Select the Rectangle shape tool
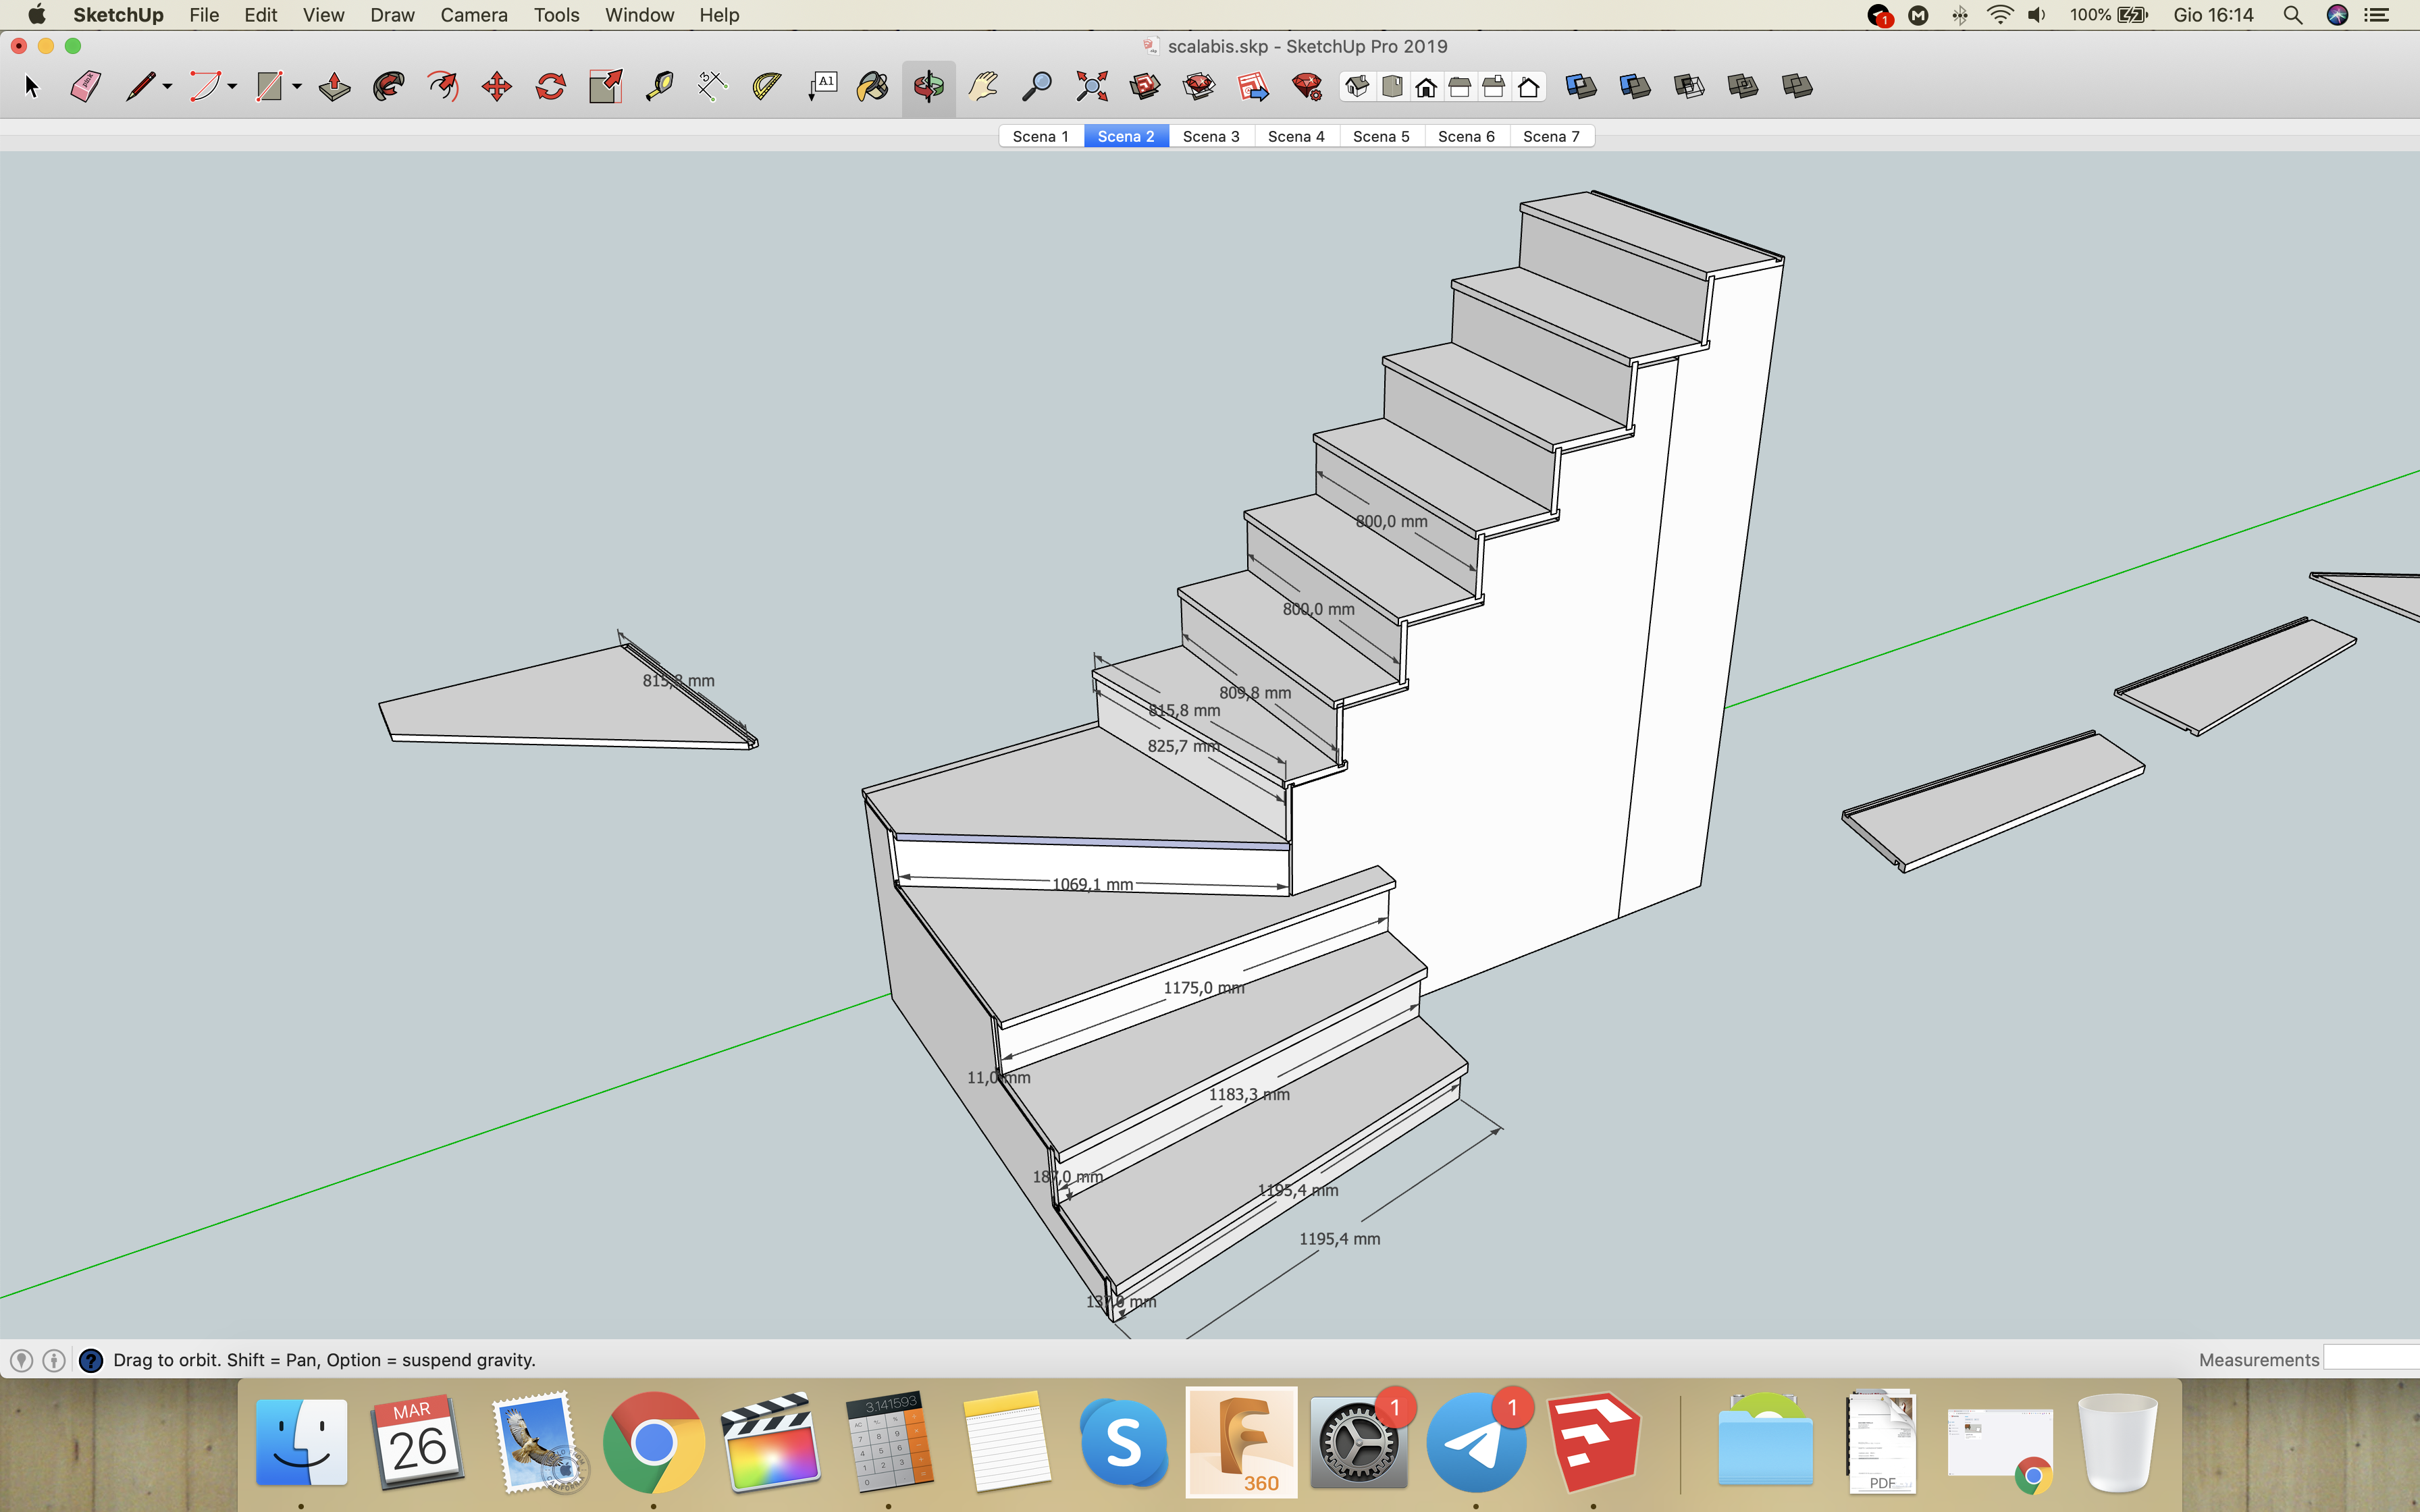The height and width of the screenshot is (1512, 2420). 270,87
